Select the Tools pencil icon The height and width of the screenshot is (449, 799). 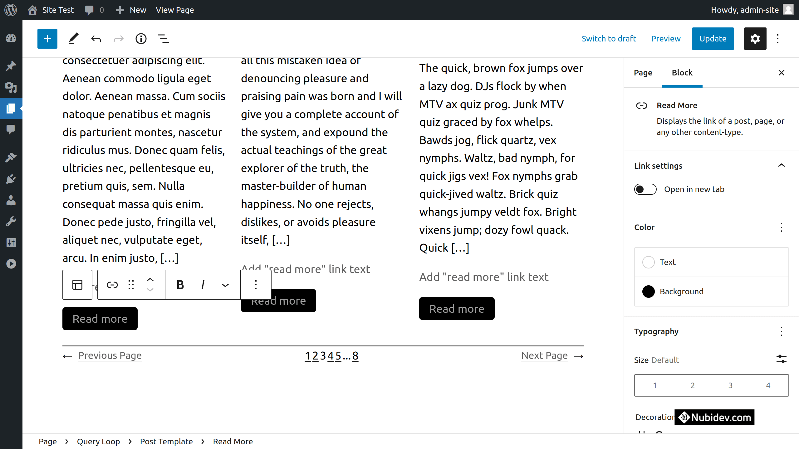[x=73, y=39]
